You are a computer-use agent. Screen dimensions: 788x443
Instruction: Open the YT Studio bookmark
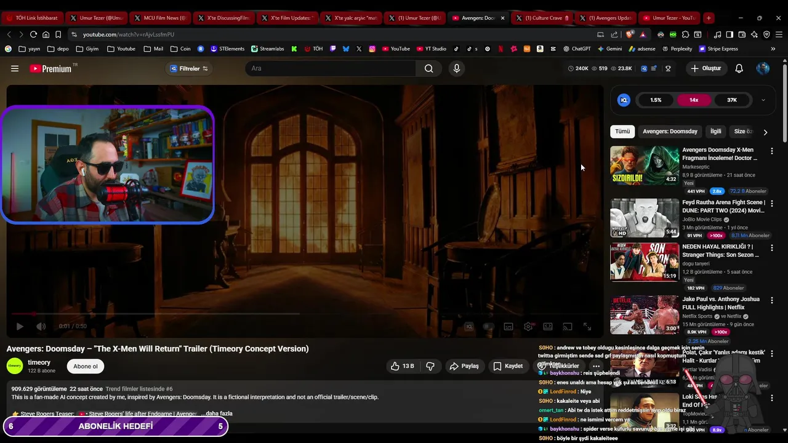coord(432,49)
